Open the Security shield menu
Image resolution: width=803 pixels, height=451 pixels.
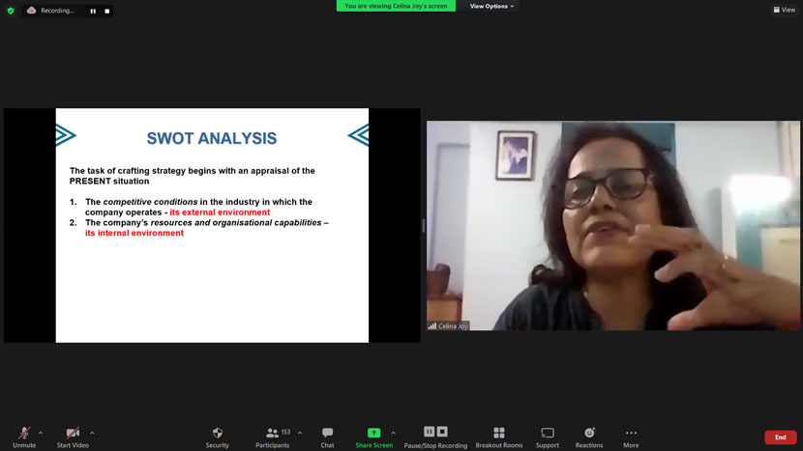coord(217,437)
